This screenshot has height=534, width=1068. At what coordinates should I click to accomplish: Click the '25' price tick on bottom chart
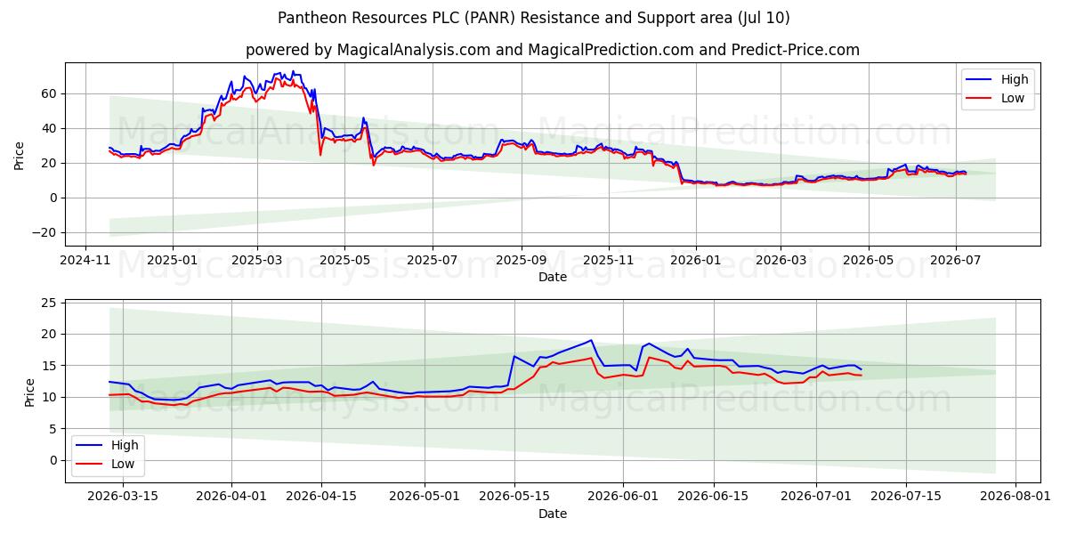50,303
